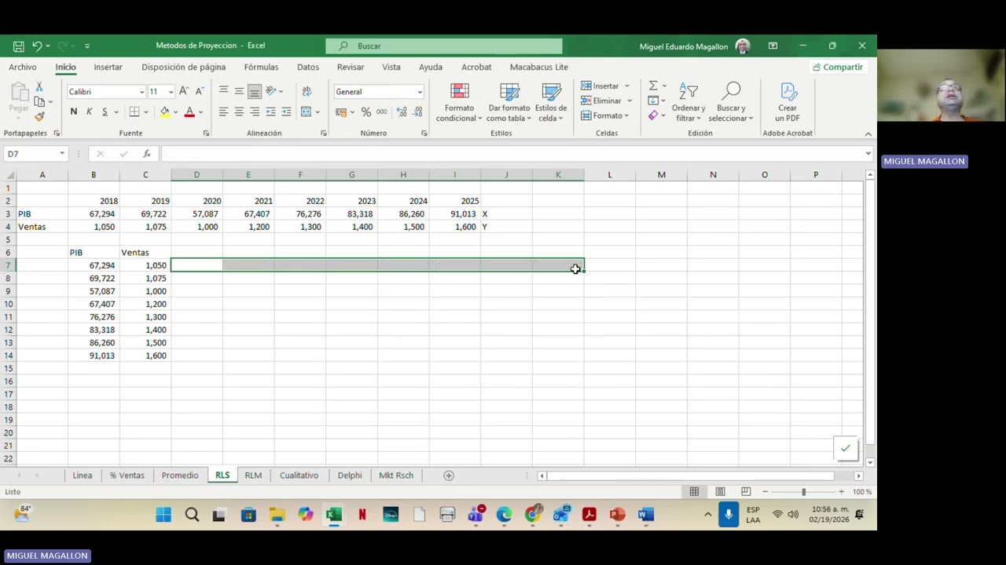Open the Disposición de página tab

pos(184,67)
